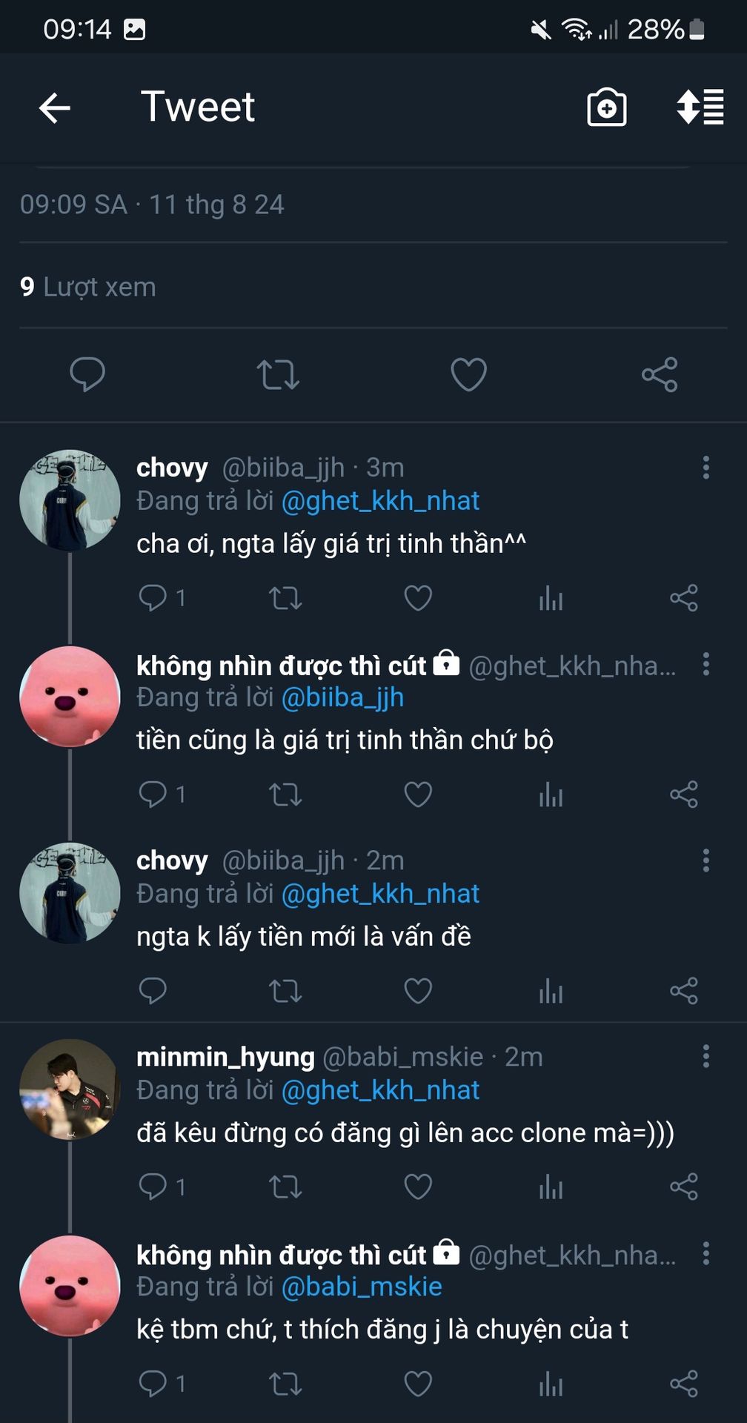This screenshot has height=1423, width=747.
Task: Open the @babi_mskie mention link
Action: tap(362, 1287)
